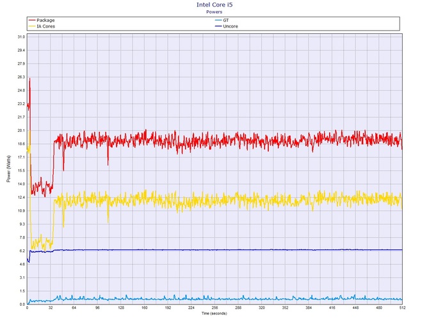Click the yellow IA Cores legend swatch
429x321 pixels.
point(32,26)
